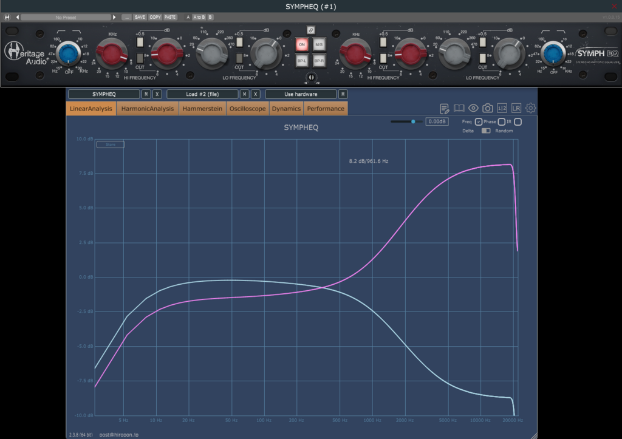Close the SYMPHEQ plugin window
622x439 pixels.
pos(615,6)
